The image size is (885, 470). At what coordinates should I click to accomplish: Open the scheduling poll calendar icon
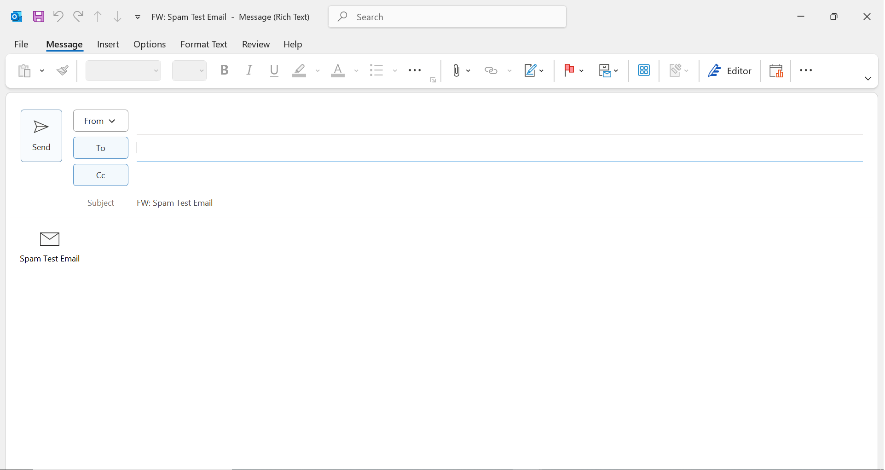tap(776, 70)
